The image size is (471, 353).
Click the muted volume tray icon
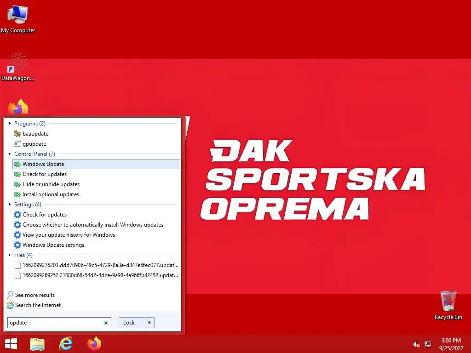point(416,344)
